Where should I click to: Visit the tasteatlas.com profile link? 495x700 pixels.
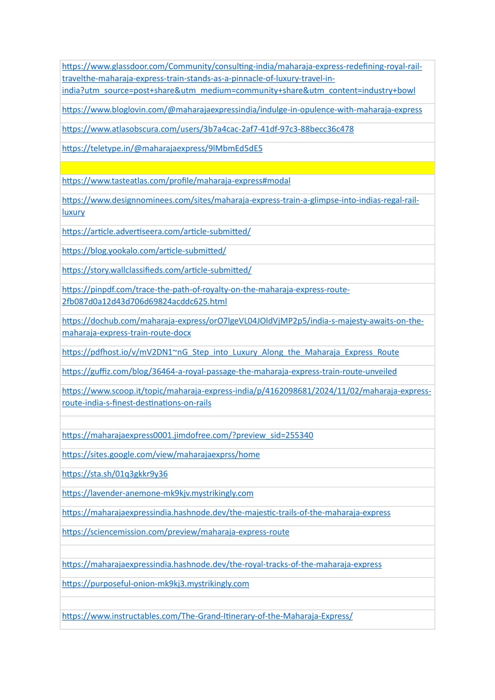pyautogui.click(x=176, y=181)
